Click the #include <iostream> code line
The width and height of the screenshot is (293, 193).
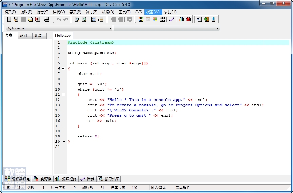(x=91, y=42)
